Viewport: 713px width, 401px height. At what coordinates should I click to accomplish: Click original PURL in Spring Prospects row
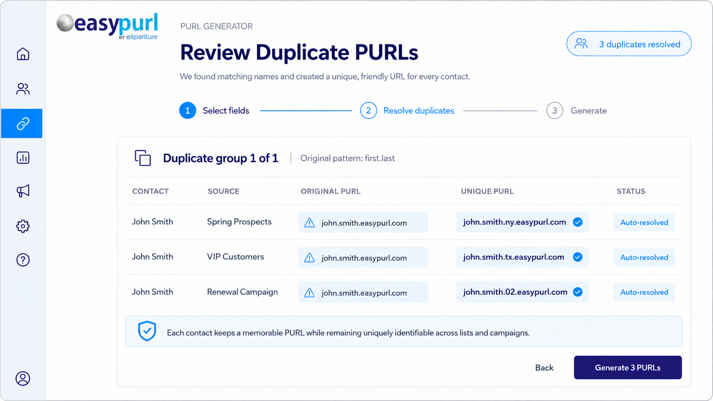point(363,222)
